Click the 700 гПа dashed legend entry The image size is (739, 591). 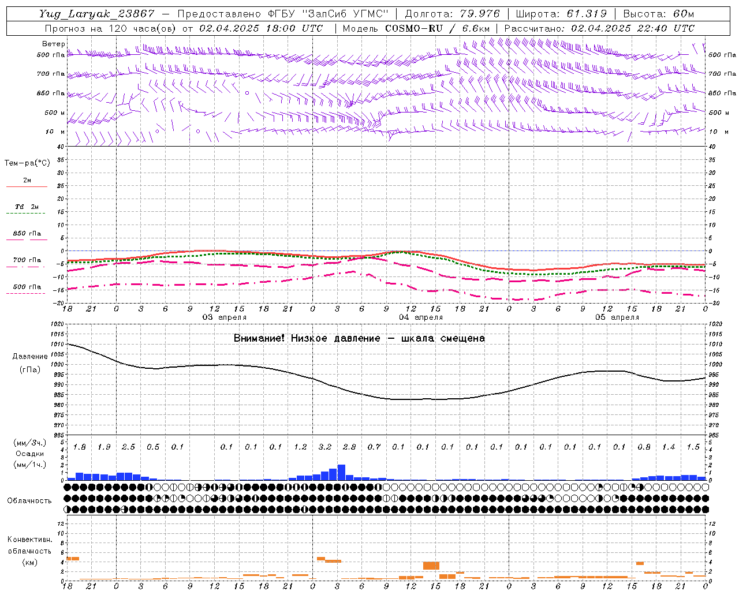click(x=27, y=263)
